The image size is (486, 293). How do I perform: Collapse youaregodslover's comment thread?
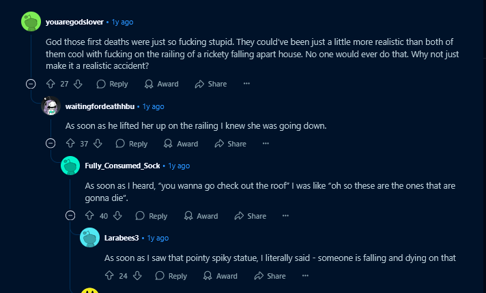[31, 84]
